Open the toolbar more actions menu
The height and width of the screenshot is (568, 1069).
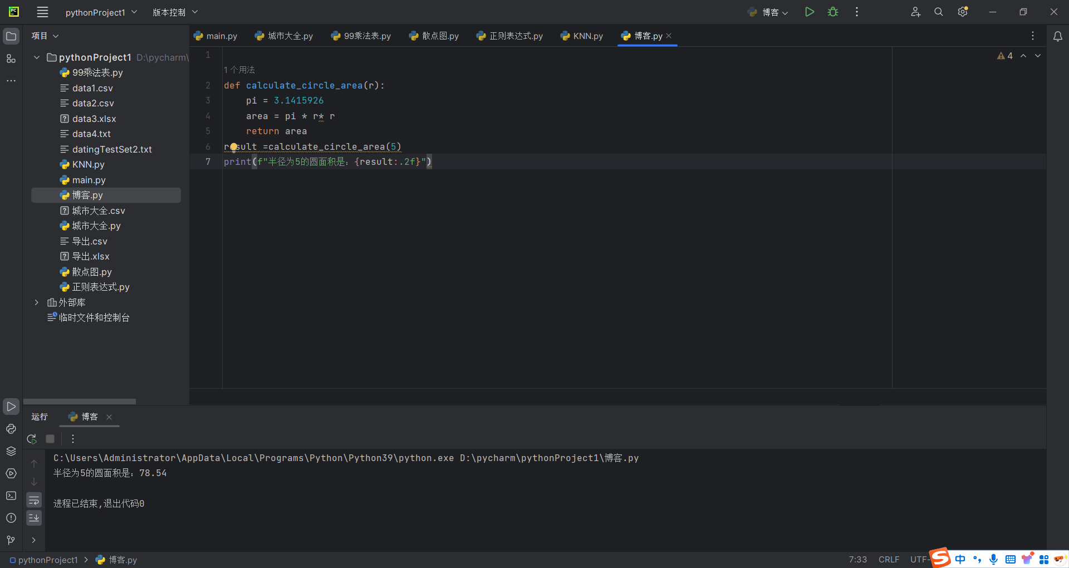[x=857, y=12]
